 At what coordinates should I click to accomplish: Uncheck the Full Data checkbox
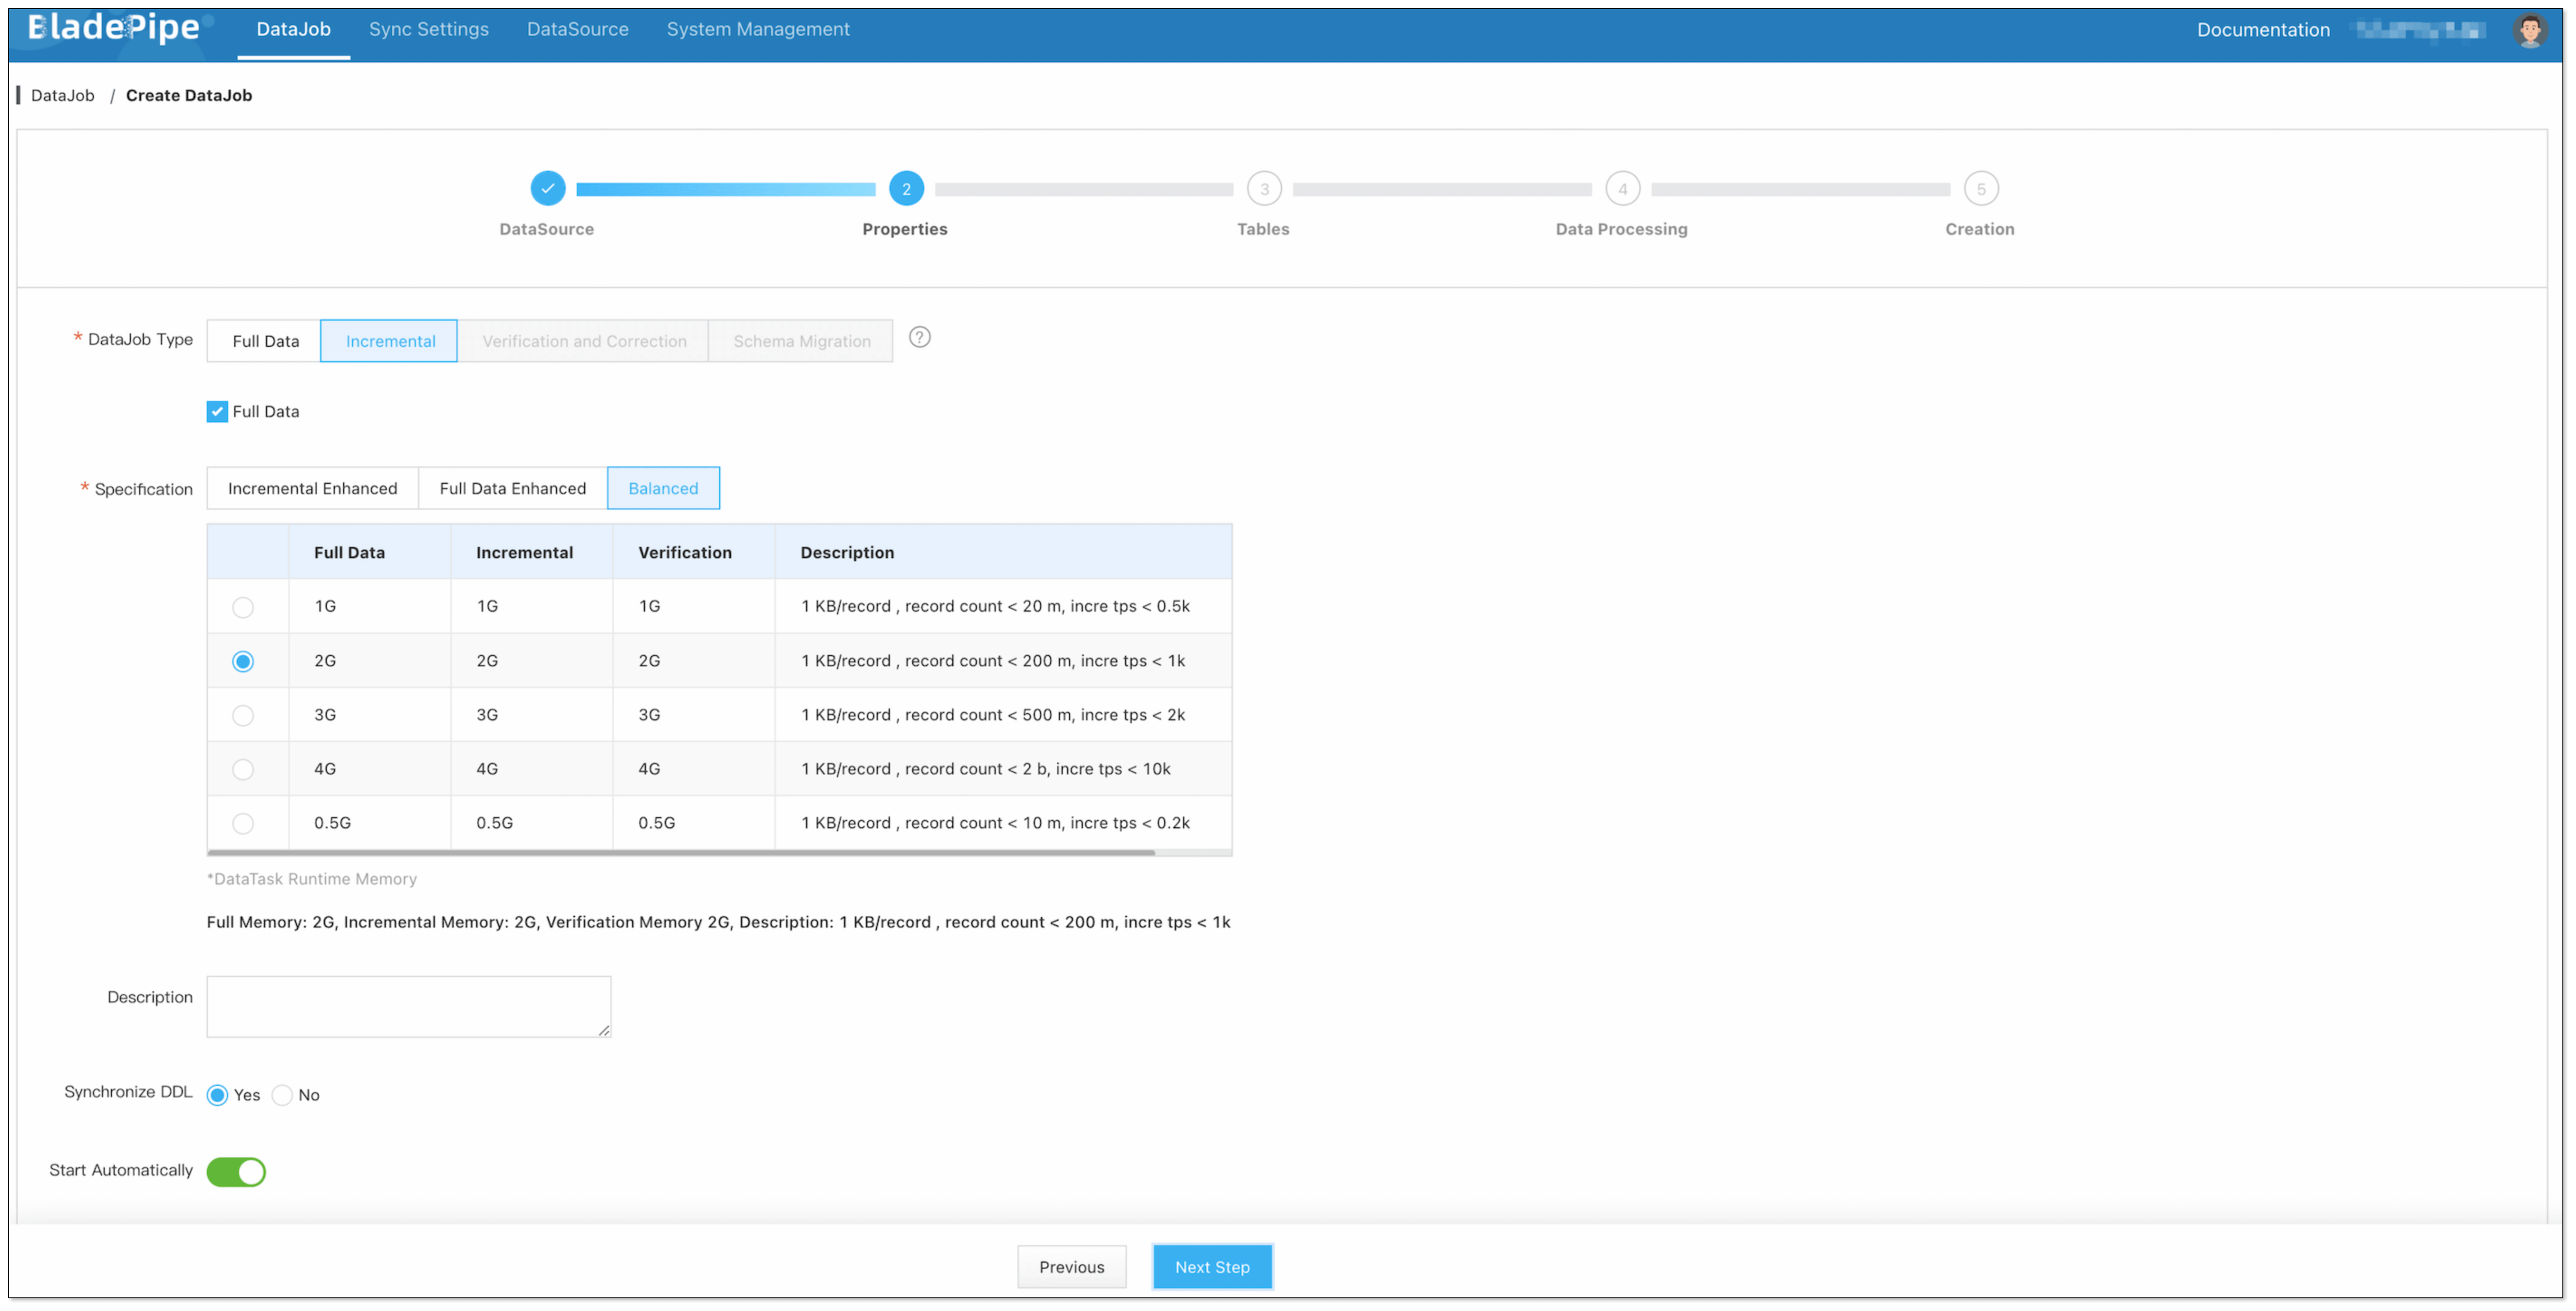[217, 411]
